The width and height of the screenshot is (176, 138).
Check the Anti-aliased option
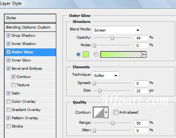(x=116, y=112)
